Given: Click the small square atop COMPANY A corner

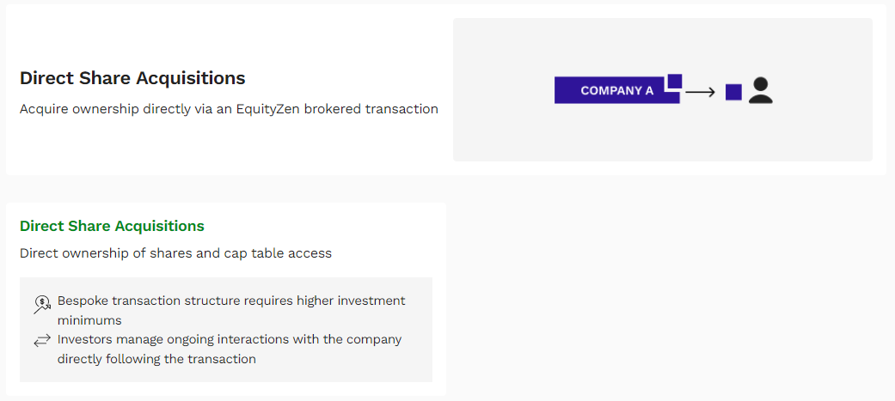Looking at the screenshot, I should (675, 81).
